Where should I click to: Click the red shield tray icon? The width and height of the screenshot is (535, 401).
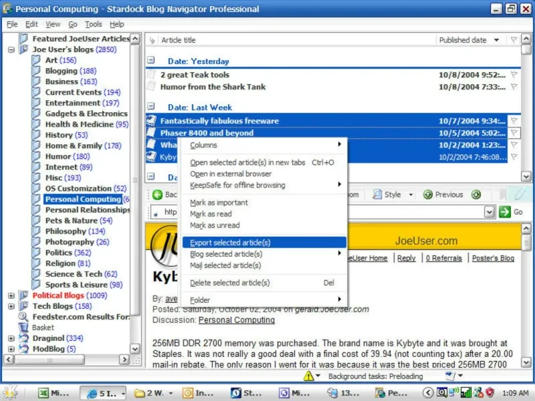tap(490, 392)
